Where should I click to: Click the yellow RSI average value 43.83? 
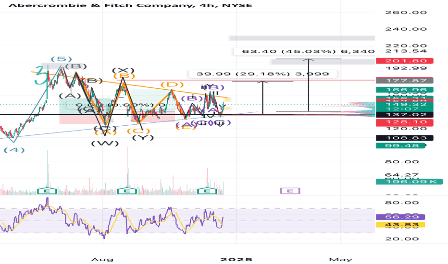(400, 225)
